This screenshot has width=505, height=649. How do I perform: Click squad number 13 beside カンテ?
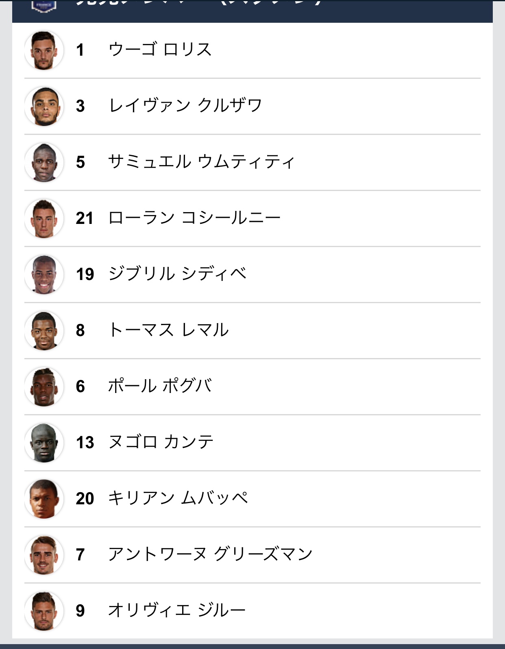[85, 443]
